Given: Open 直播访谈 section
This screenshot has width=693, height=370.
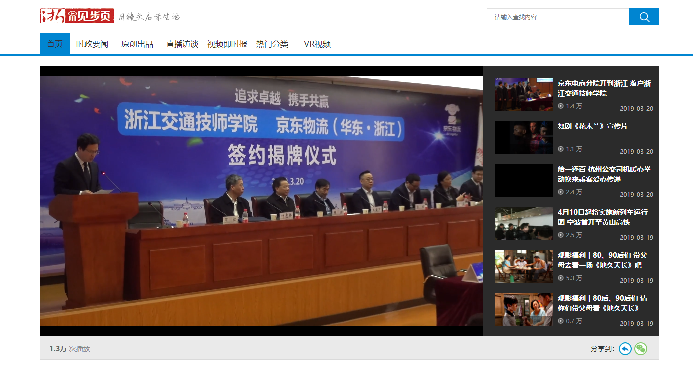Looking at the screenshot, I should 182,44.
